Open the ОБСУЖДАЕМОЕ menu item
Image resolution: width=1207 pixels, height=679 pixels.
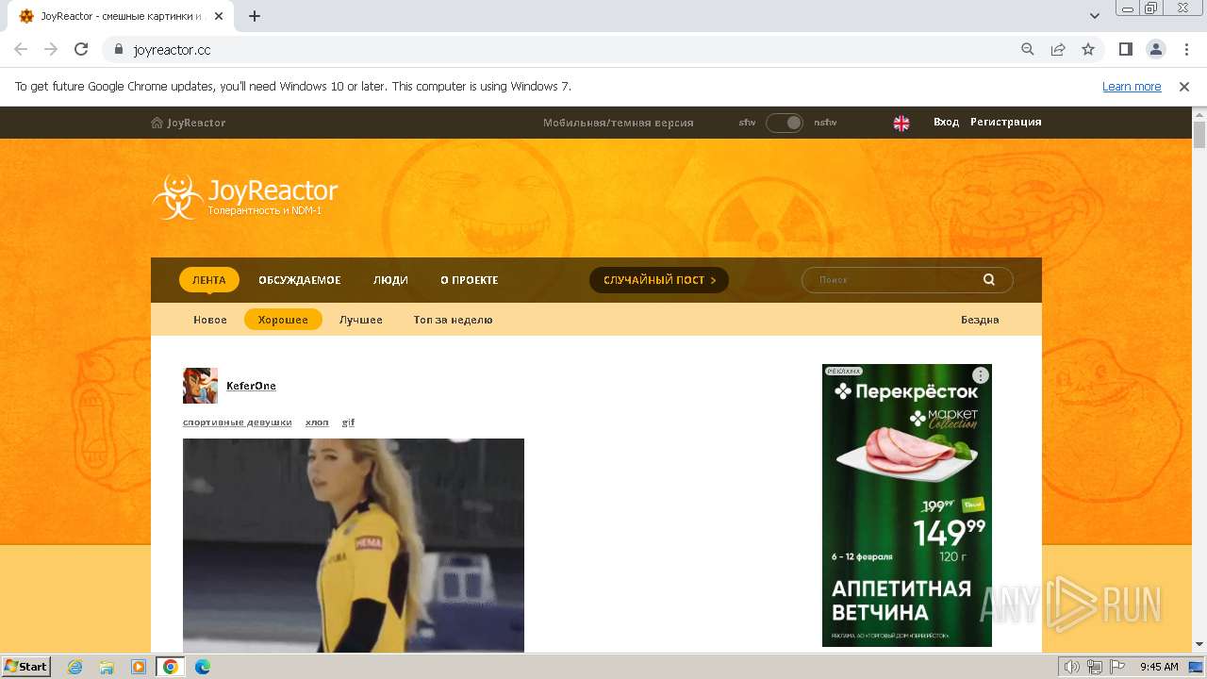coord(300,280)
